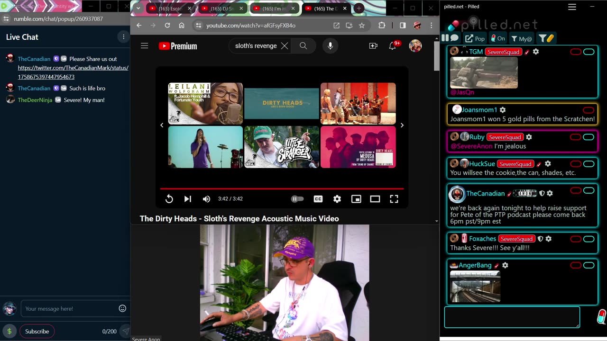607x341 pixels.
Task: Click teal pill on Foxaches' message
Action: [x=589, y=239]
